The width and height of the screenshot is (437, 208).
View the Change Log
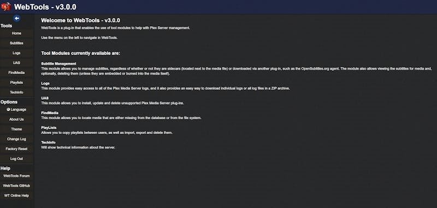click(x=16, y=139)
